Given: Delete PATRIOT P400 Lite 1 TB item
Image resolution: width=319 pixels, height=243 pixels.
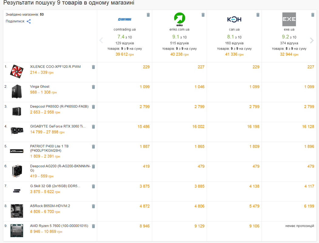Looking at the screenshot, I should [93, 147].
